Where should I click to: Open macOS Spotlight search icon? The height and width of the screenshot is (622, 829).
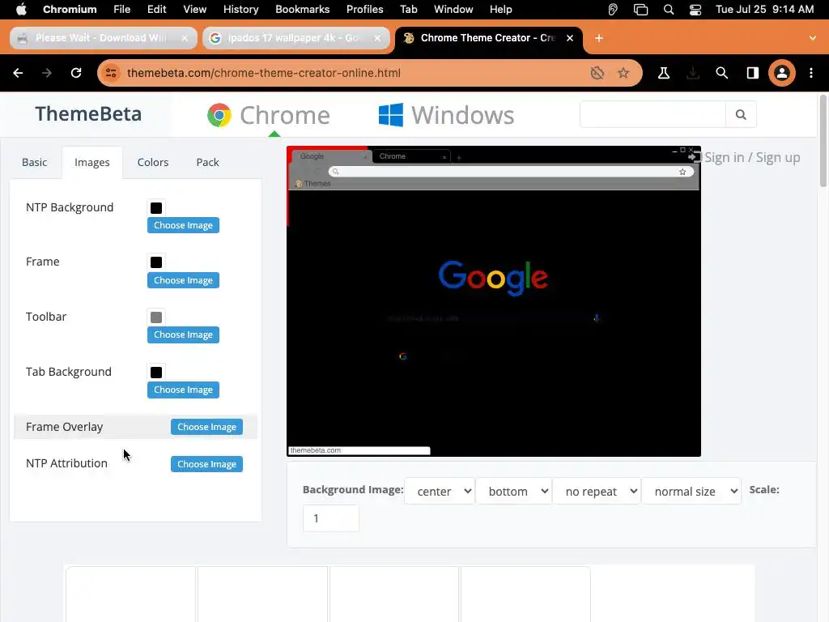coord(668,9)
